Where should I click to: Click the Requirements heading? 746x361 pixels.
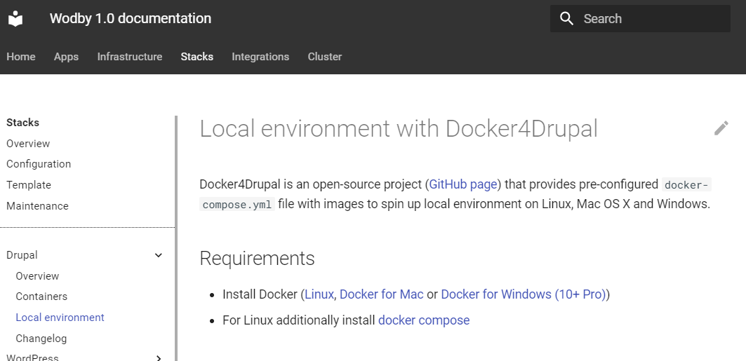pyautogui.click(x=257, y=259)
